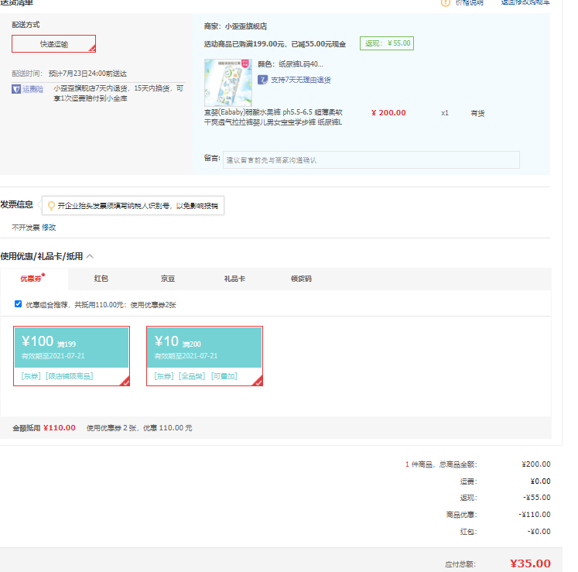Uncheck the 优惠组合推荐 checkbox

tap(19, 304)
